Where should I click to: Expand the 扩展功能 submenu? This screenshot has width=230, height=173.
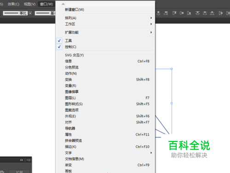click(106, 32)
